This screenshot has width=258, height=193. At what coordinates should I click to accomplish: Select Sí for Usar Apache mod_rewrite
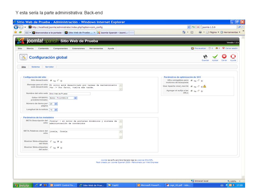pos(199,86)
